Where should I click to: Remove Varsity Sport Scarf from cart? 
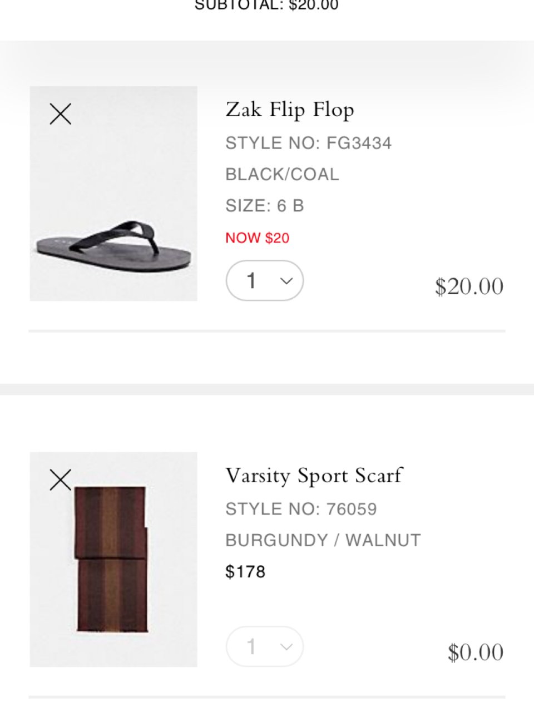pos(61,479)
